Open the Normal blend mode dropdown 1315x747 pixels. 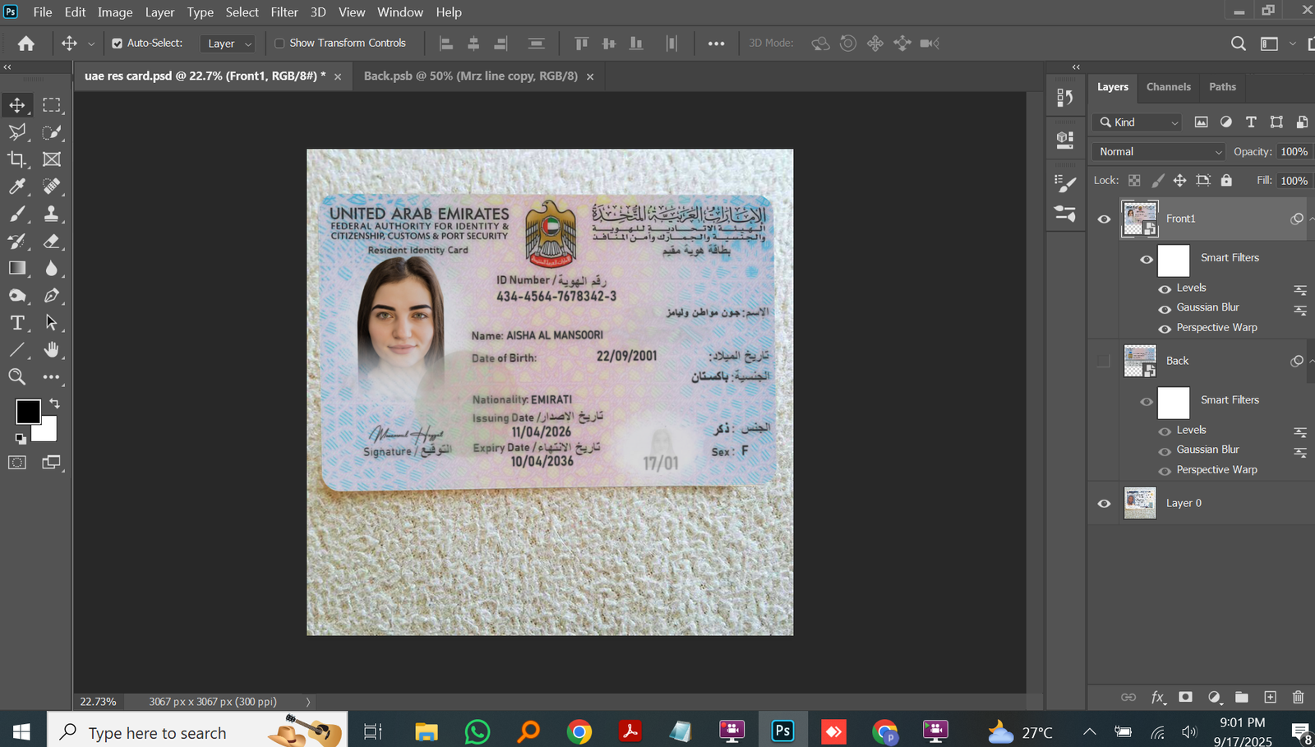coord(1159,152)
